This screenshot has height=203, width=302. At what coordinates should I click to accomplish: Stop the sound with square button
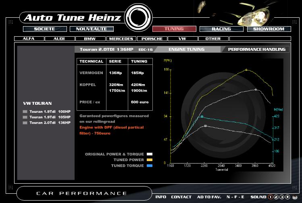[287, 197]
